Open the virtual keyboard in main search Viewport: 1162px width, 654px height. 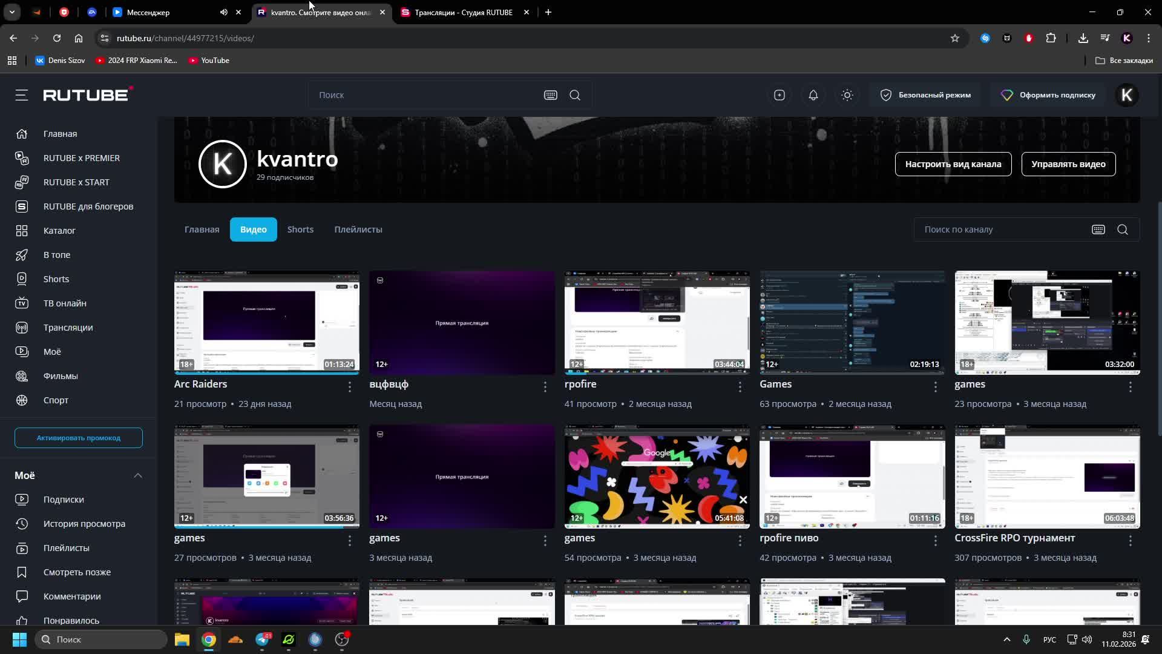pyautogui.click(x=550, y=95)
